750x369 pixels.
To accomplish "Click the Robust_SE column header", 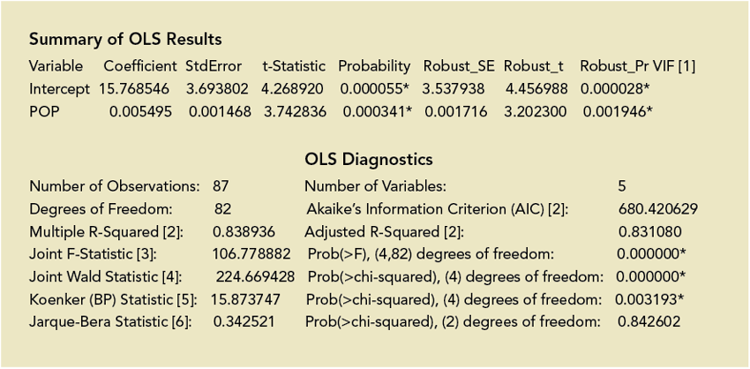I will point(459,66).
